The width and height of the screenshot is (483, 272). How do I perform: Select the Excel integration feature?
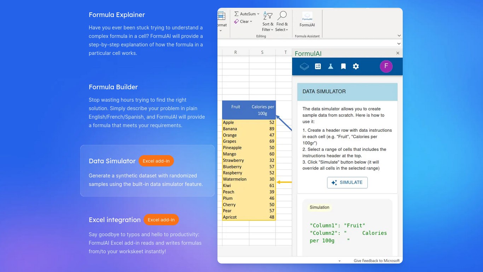[147, 235]
